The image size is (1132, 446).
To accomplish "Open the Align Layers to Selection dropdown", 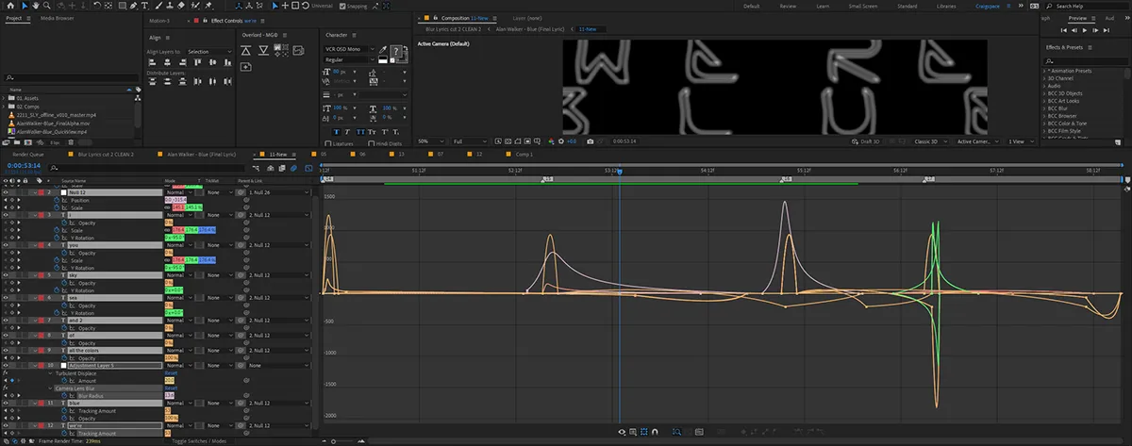I will 209,52.
